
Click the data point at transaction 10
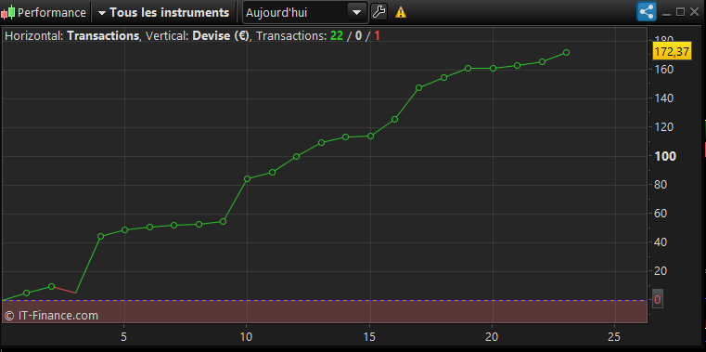247,178
